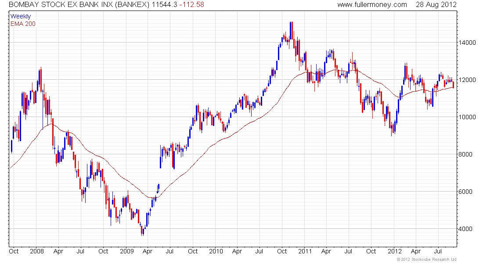This screenshot has width=483, height=263.
Task: Select the 4000 price axis label
Action: (465, 229)
